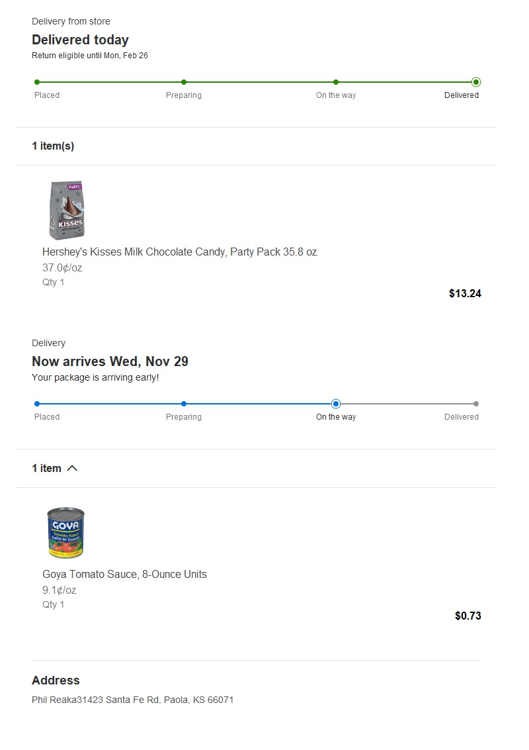Viewport: 529px width, 750px height.
Task: Collapse the 1 item chevron
Action: click(x=72, y=468)
